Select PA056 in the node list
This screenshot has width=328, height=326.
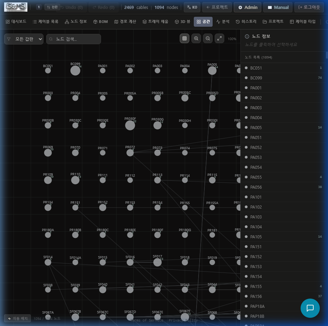(283, 187)
